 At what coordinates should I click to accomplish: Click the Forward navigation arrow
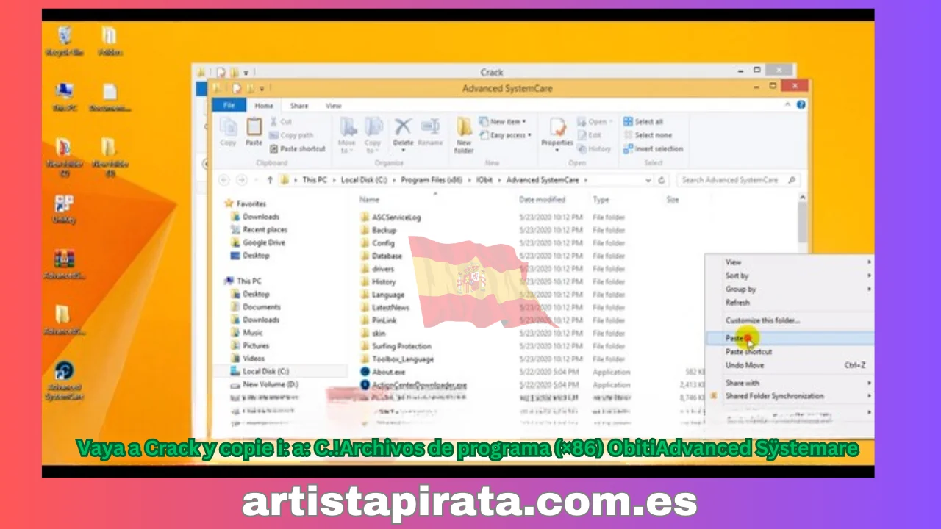240,180
